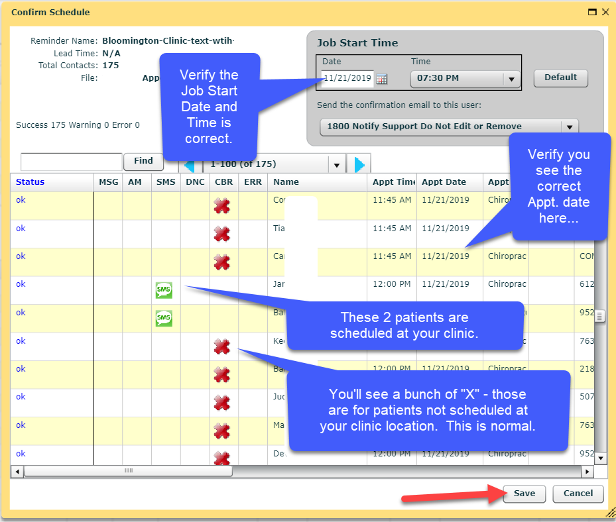Sort by the Appt Date column header

click(x=444, y=182)
